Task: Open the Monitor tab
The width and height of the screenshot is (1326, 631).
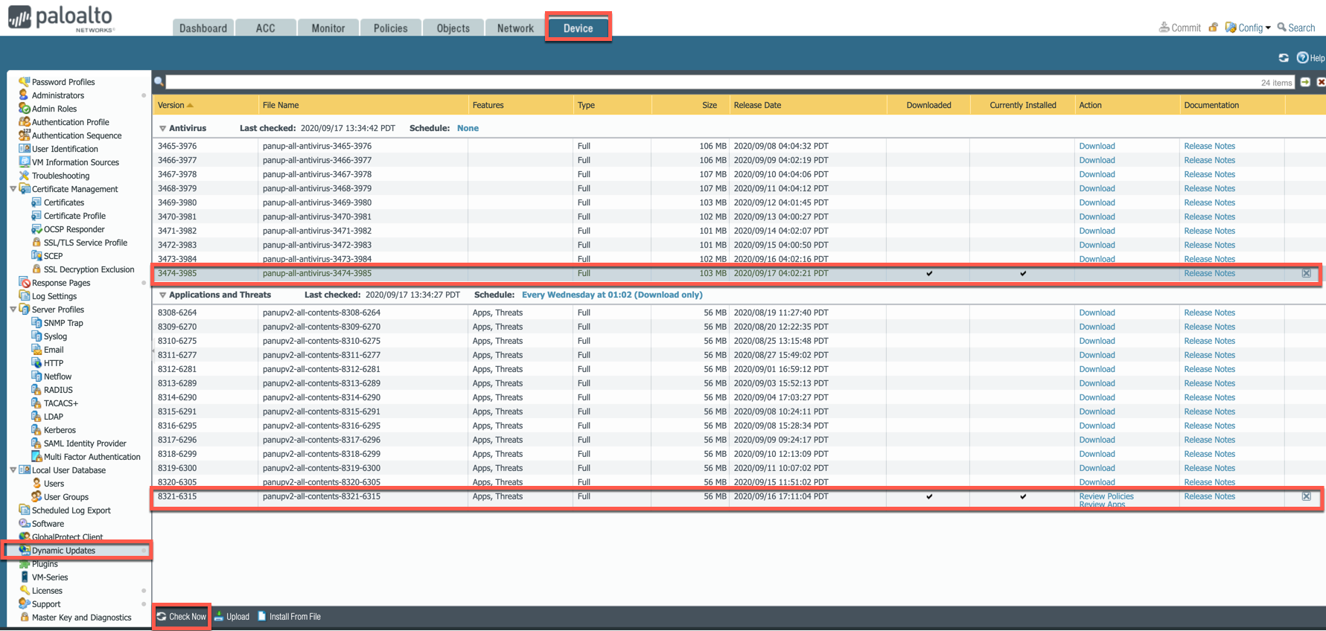Action: [328, 28]
